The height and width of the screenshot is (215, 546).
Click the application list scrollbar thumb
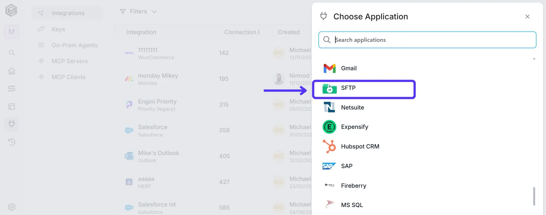pos(534,196)
